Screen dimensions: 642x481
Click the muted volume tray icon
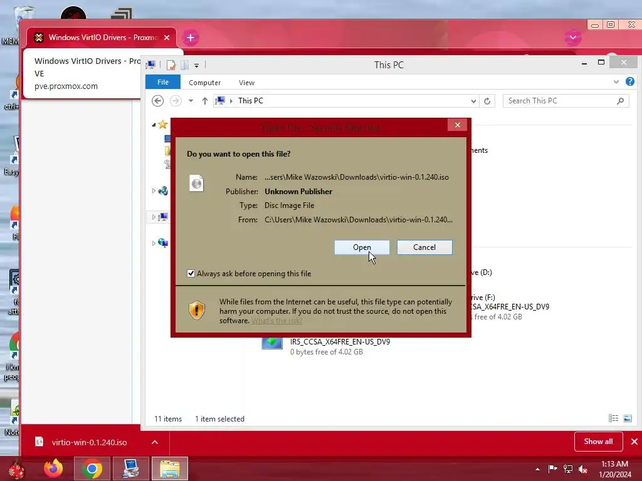[583, 468]
